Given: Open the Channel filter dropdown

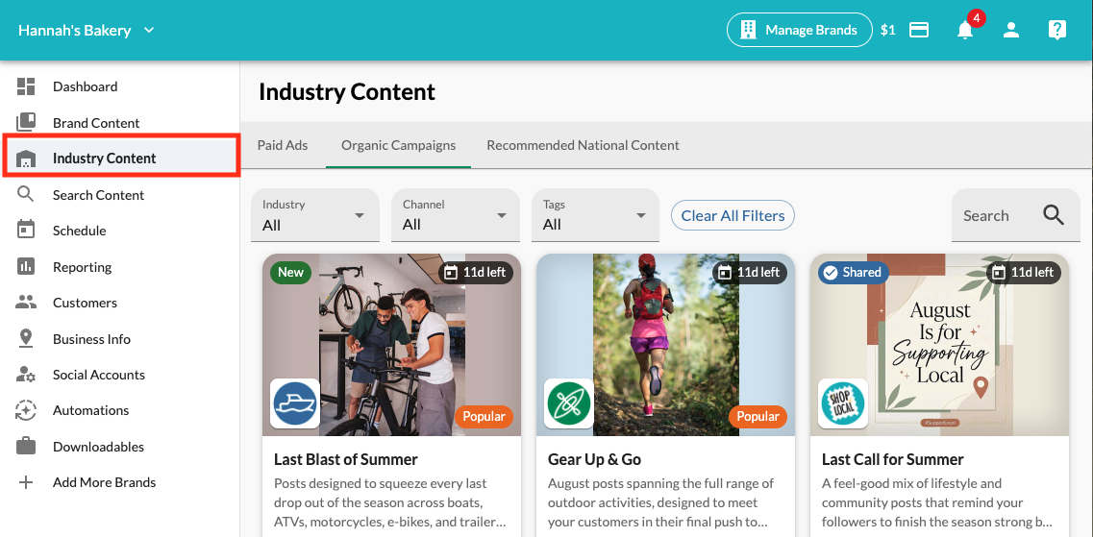Looking at the screenshot, I should click(x=456, y=215).
